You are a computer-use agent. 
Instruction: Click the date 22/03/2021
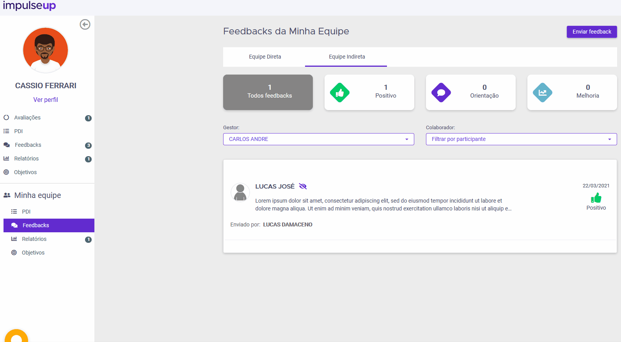point(596,186)
